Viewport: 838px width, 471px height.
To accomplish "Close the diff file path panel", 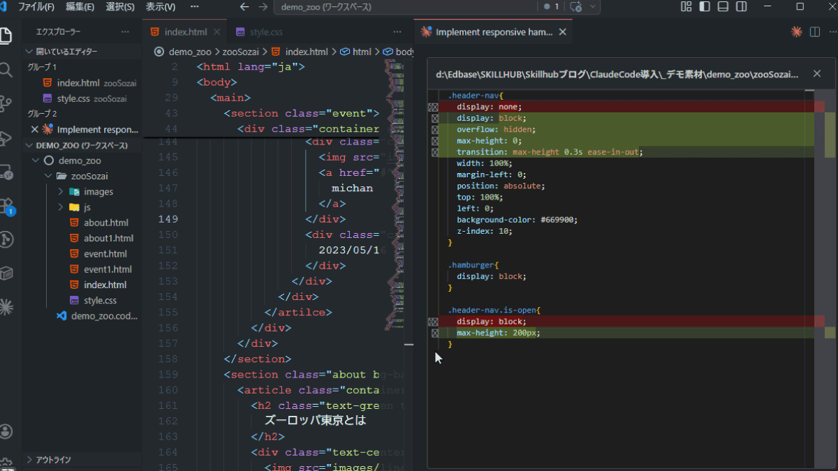I will 817,73.
